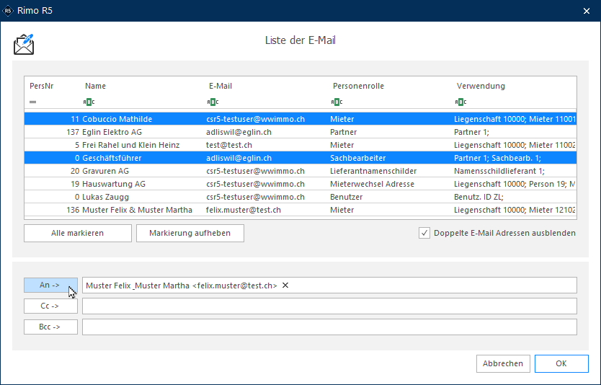601x385 pixels.
Task: Select the Hauswartung AG row
Action: coord(300,184)
